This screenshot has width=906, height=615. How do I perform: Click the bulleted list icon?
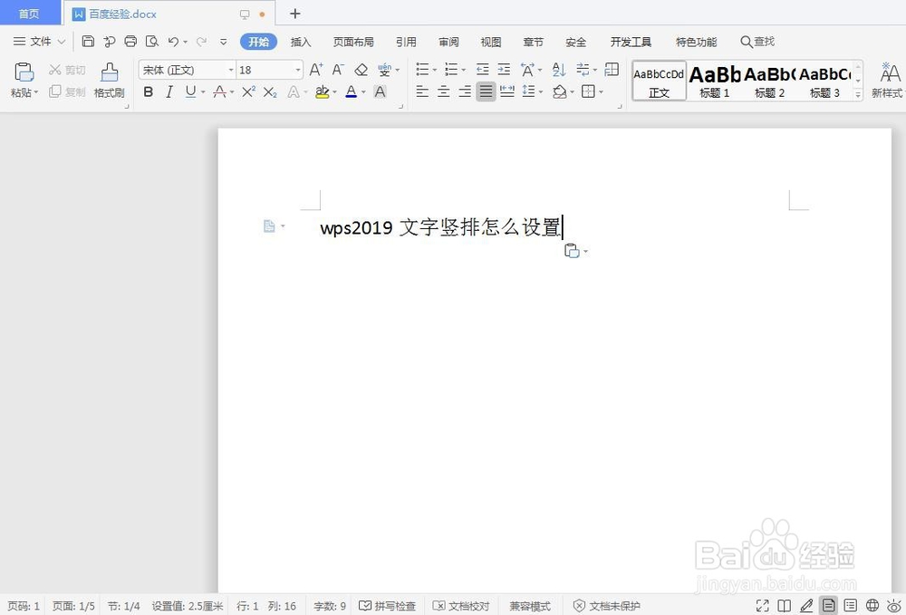point(422,70)
